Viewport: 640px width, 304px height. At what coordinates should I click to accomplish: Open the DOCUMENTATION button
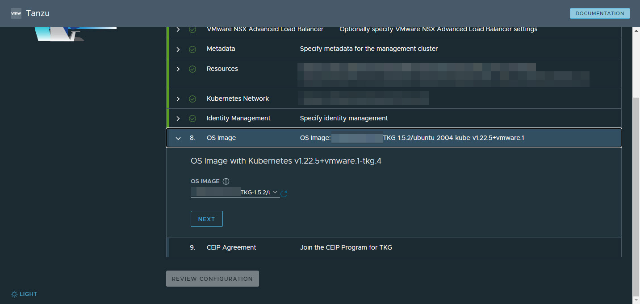click(600, 13)
